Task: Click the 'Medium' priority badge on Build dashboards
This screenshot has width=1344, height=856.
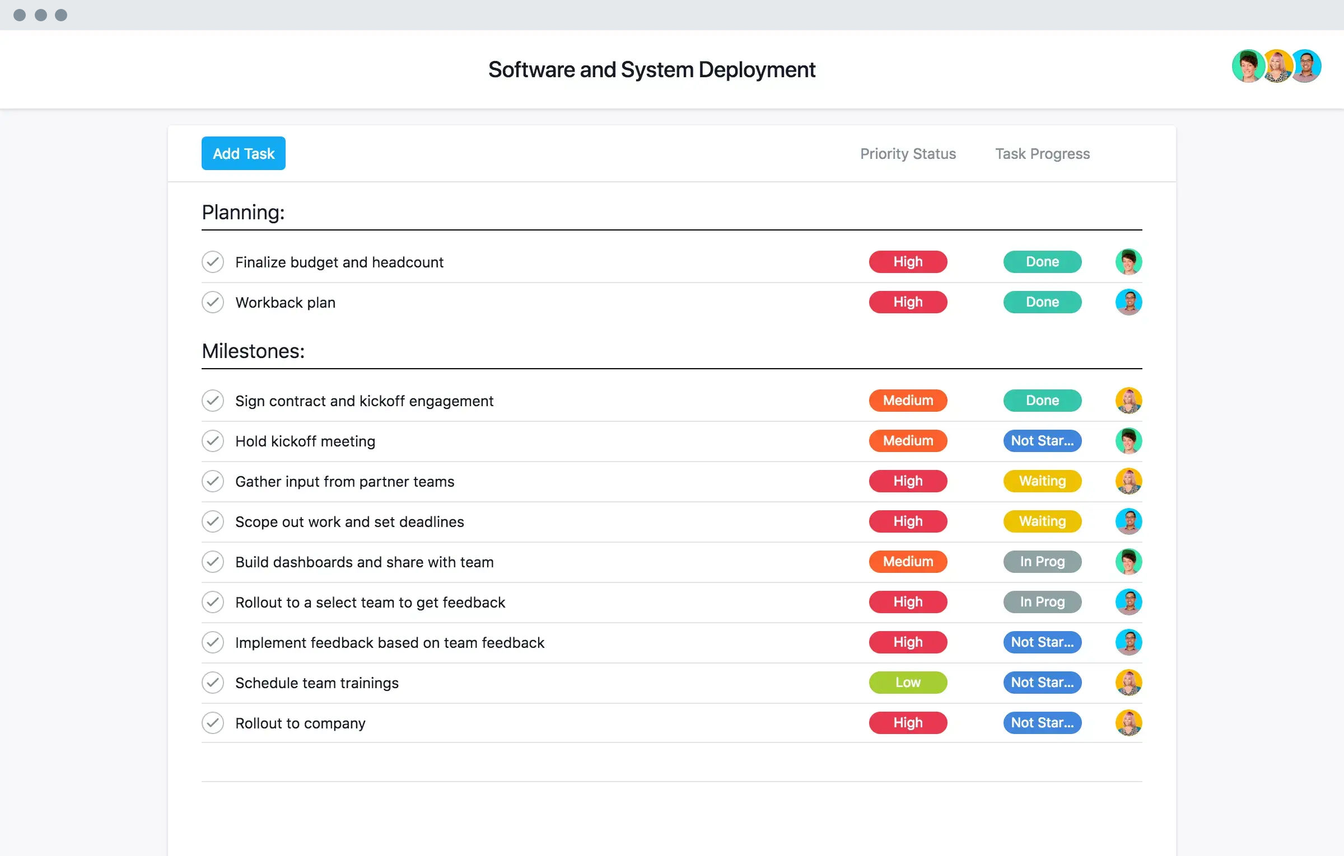Action: point(906,562)
